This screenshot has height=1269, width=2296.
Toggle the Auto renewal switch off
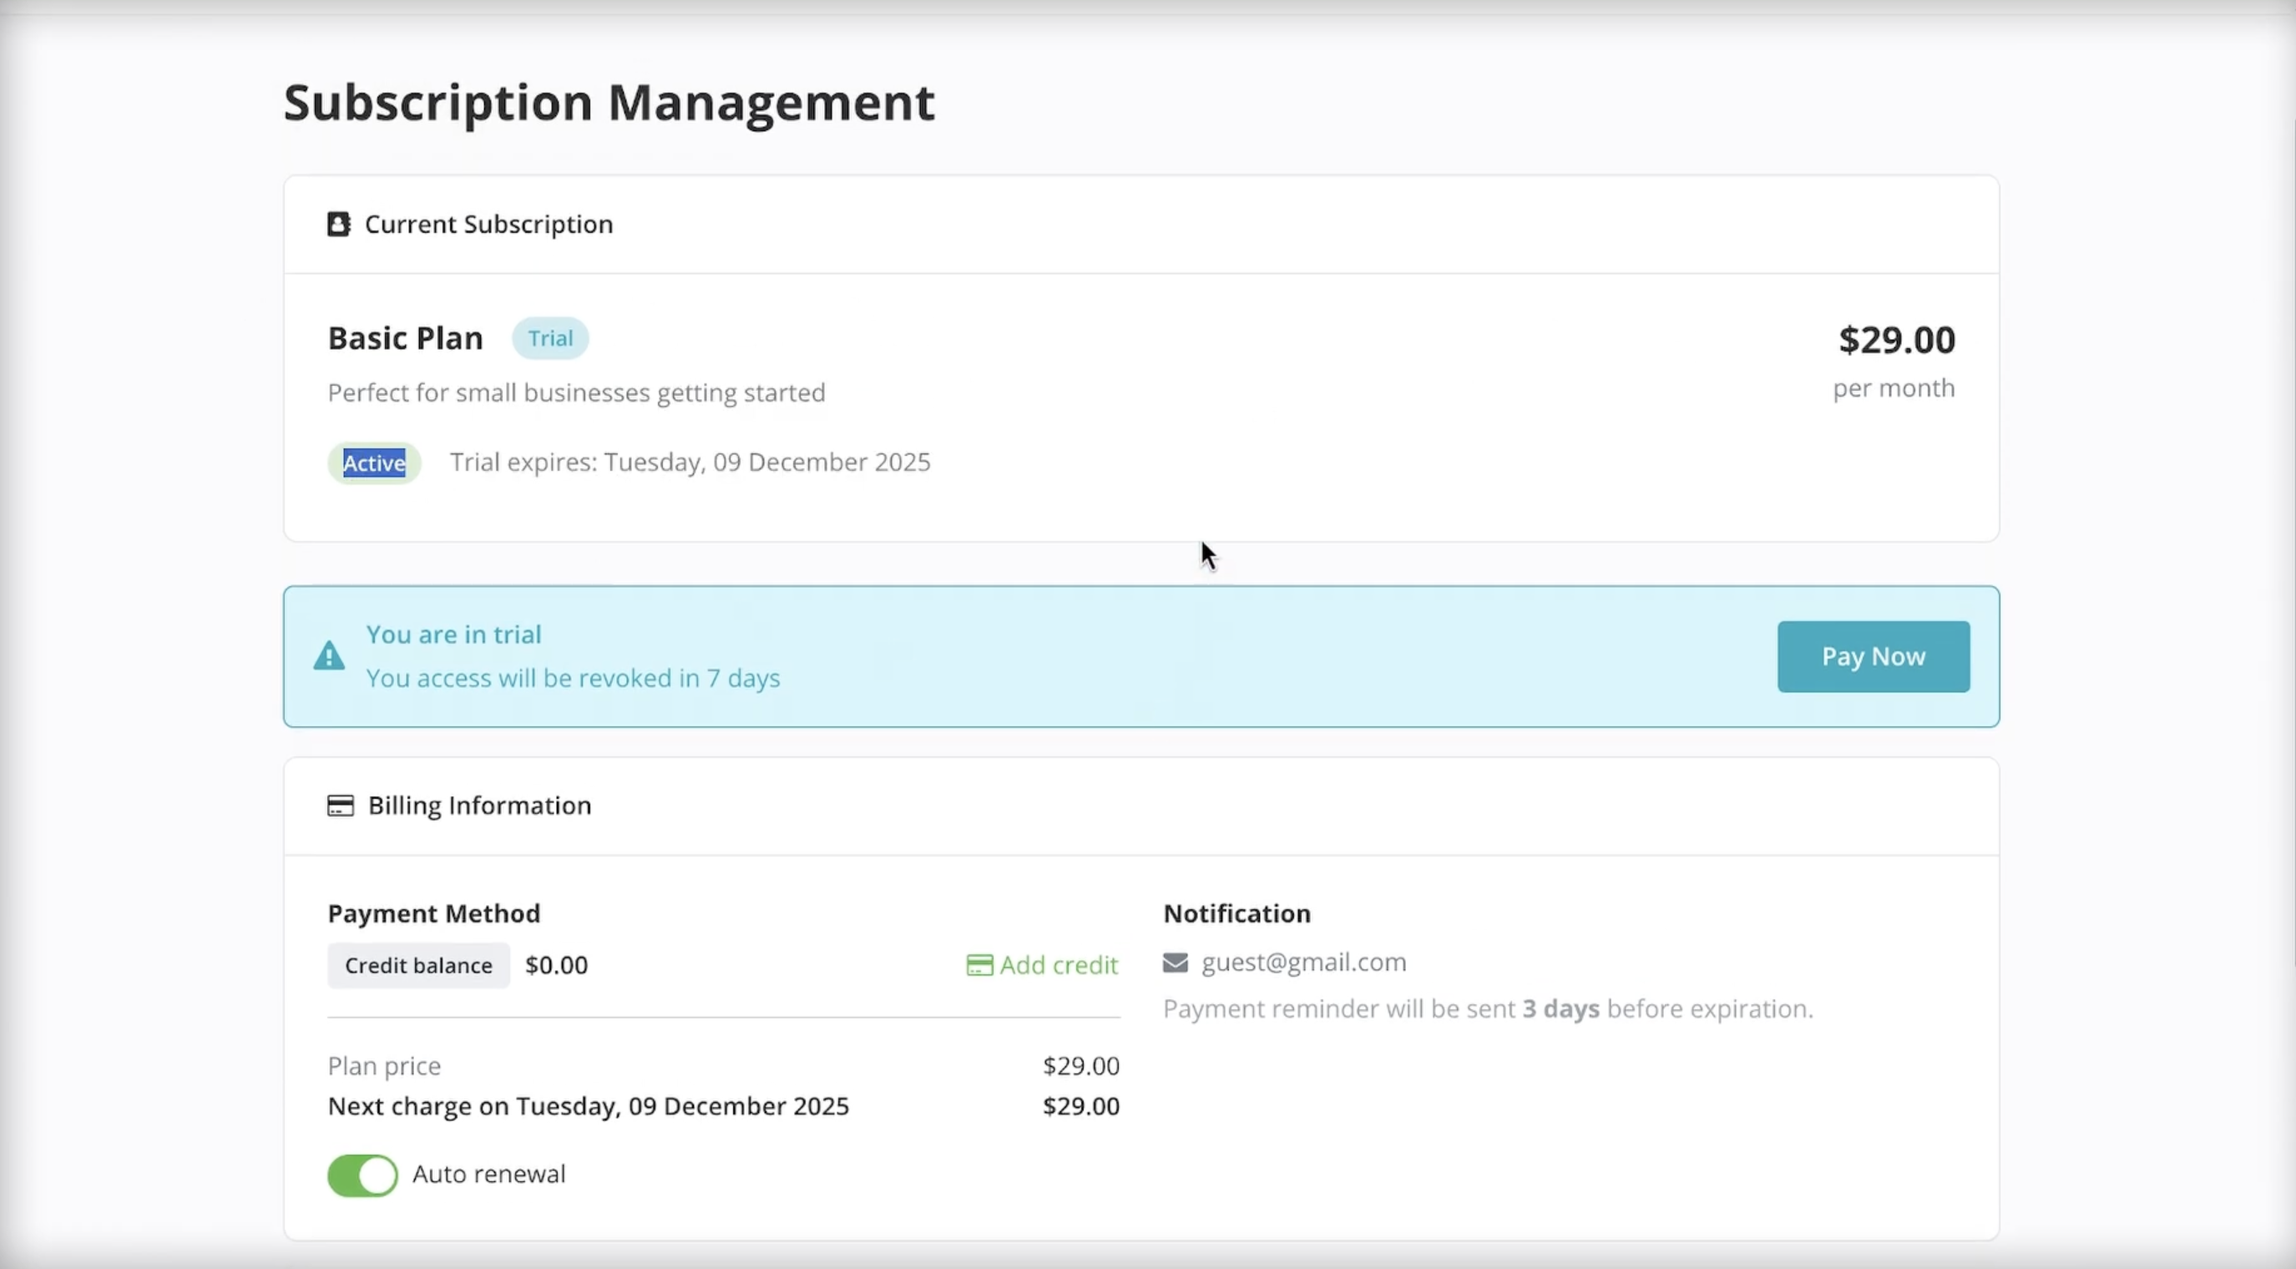coord(362,1175)
